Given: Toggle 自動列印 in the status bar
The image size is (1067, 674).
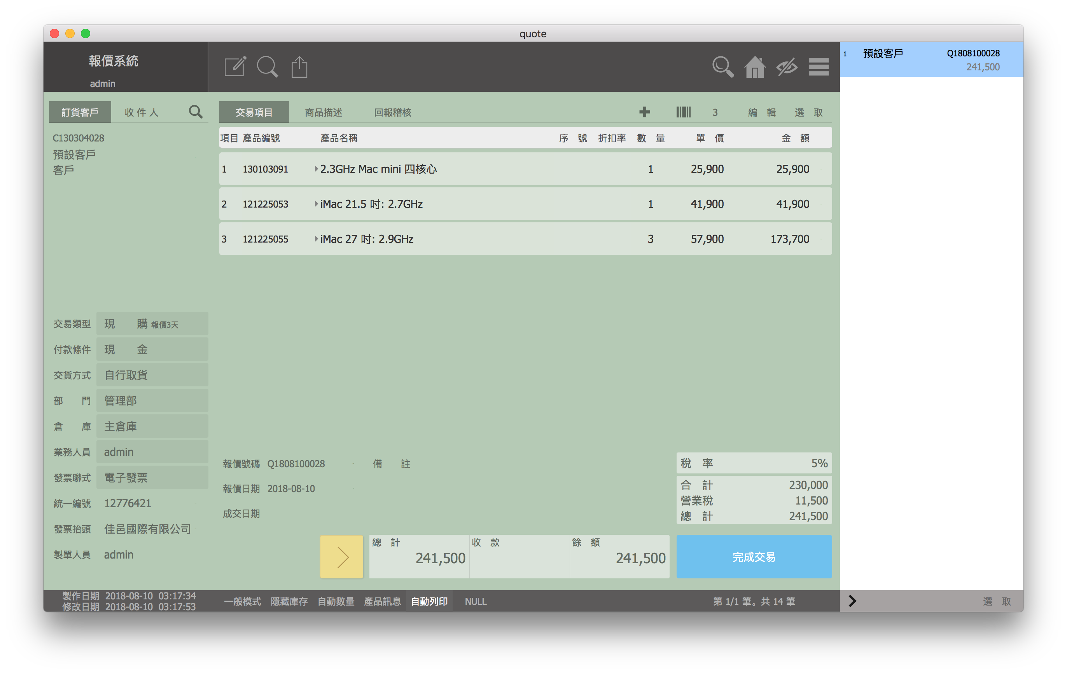Looking at the screenshot, I should tap(429, 601).
